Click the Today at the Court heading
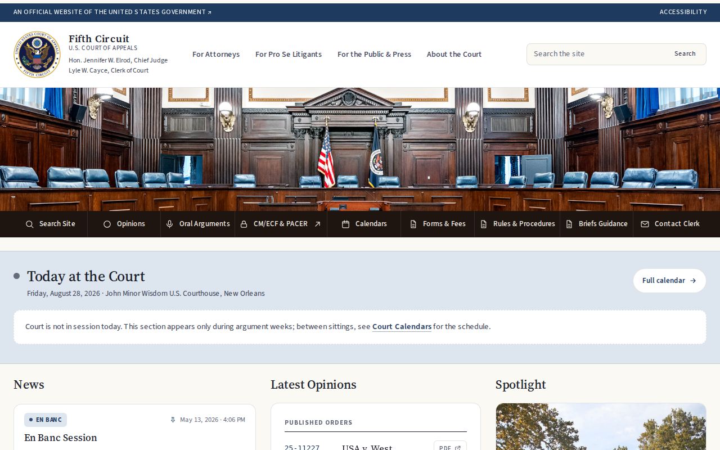720x450 pixels. 86,276
